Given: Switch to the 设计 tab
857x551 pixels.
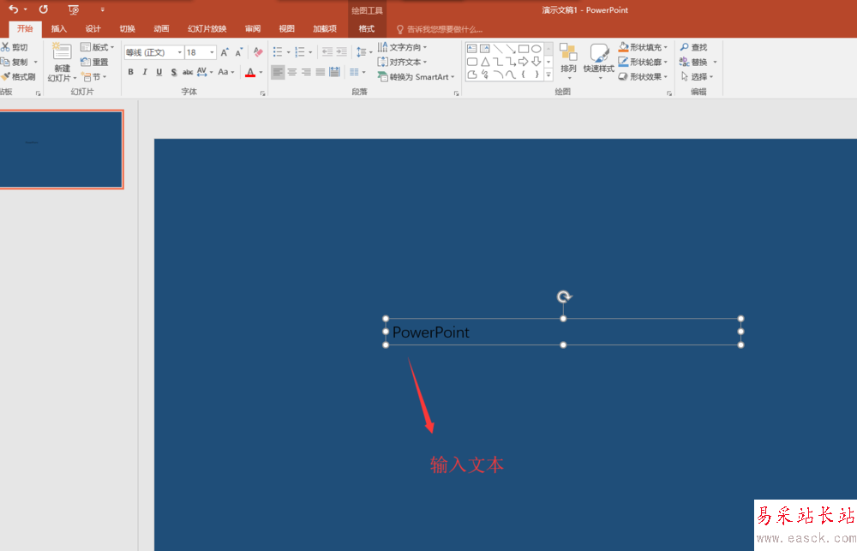Looking at the screenshot, I should (93, 28).
